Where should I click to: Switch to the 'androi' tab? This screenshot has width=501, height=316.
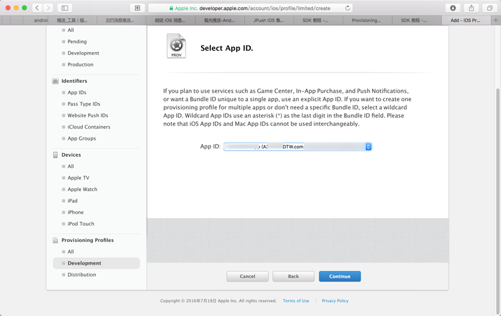tap(35, 20)
